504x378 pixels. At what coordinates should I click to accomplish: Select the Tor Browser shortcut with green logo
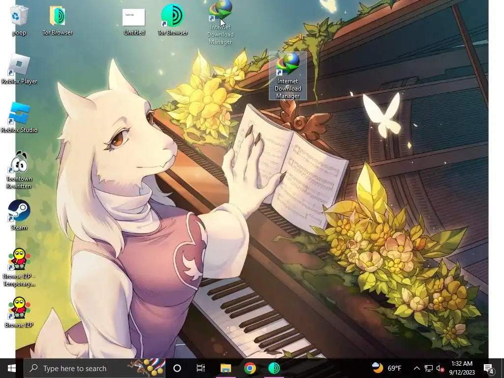point(173,20)
